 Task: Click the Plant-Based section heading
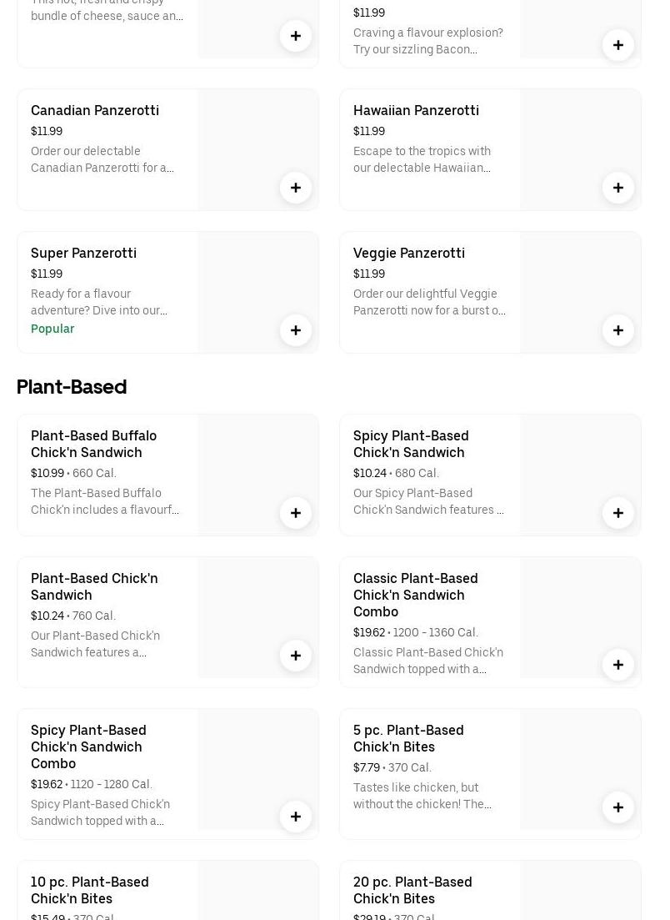(x=72, y=387)
